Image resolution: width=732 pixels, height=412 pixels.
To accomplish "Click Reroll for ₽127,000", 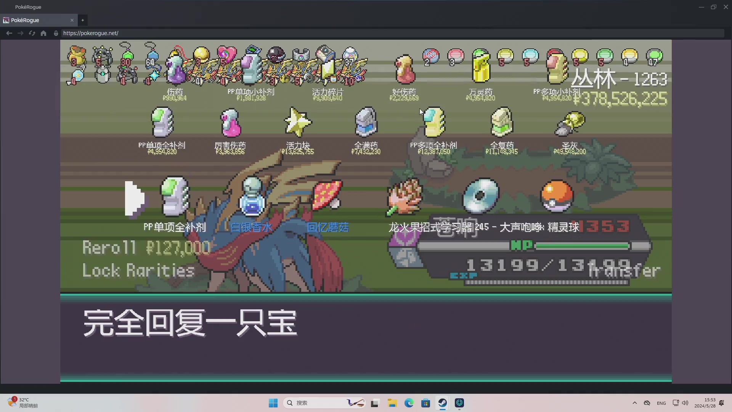I will pyautogui.click(x=146, y=248).
